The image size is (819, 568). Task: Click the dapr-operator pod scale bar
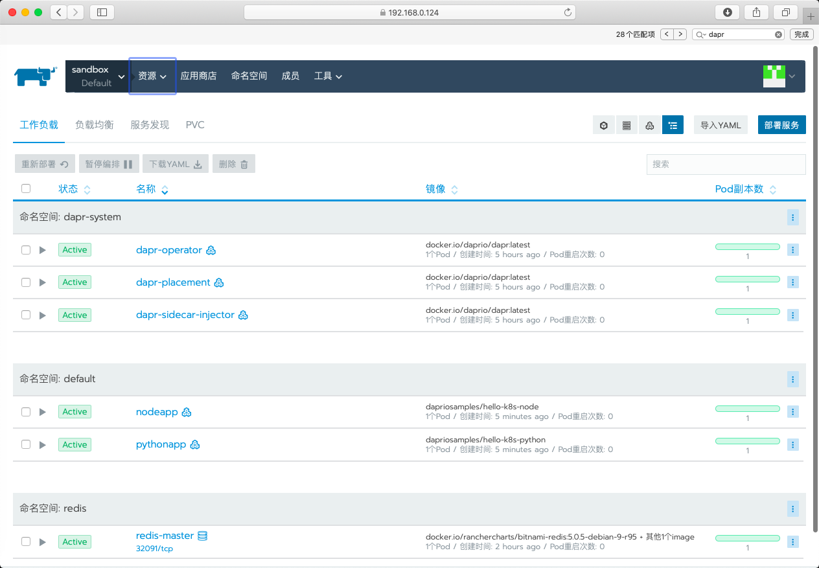coord(748,247)
